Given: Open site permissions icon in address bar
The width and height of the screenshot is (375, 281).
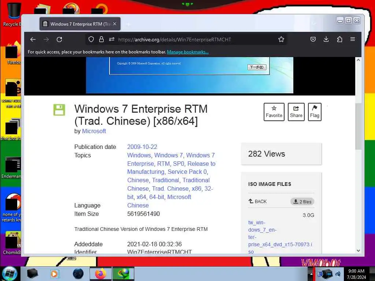Looking at the screenshot, I should click(112, 39).
